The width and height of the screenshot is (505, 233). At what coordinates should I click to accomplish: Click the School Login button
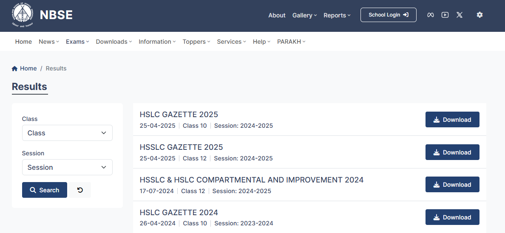pos(388,15)
